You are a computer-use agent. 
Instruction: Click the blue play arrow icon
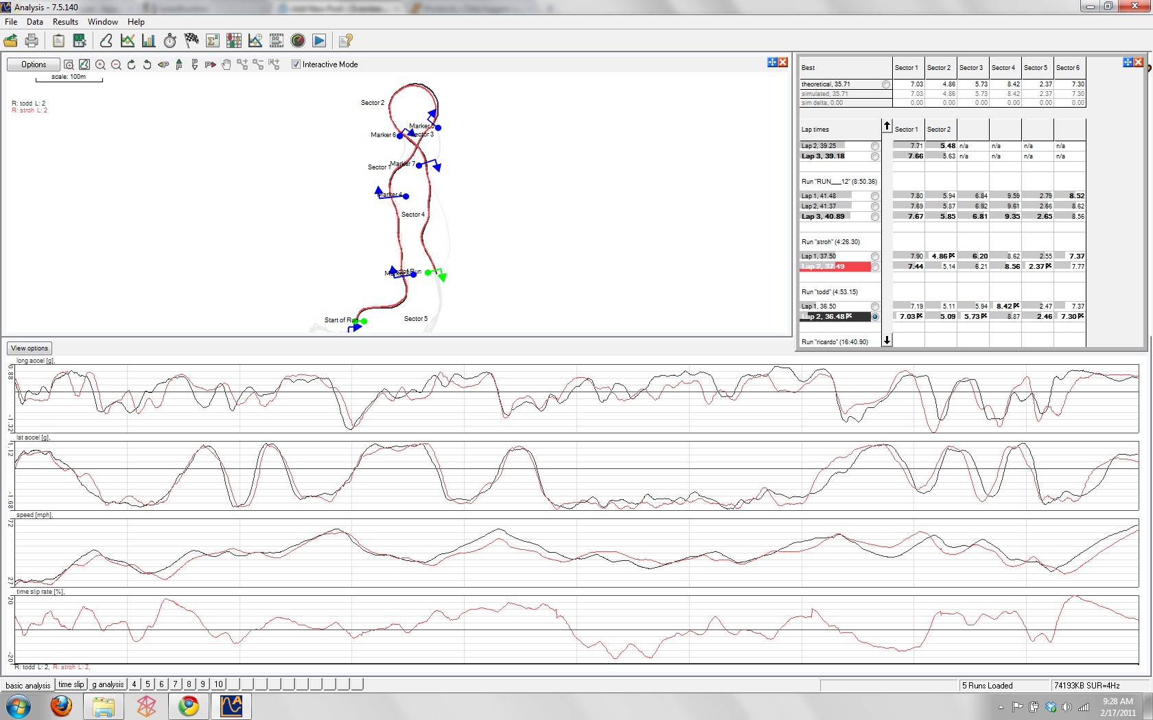point(319,41)
